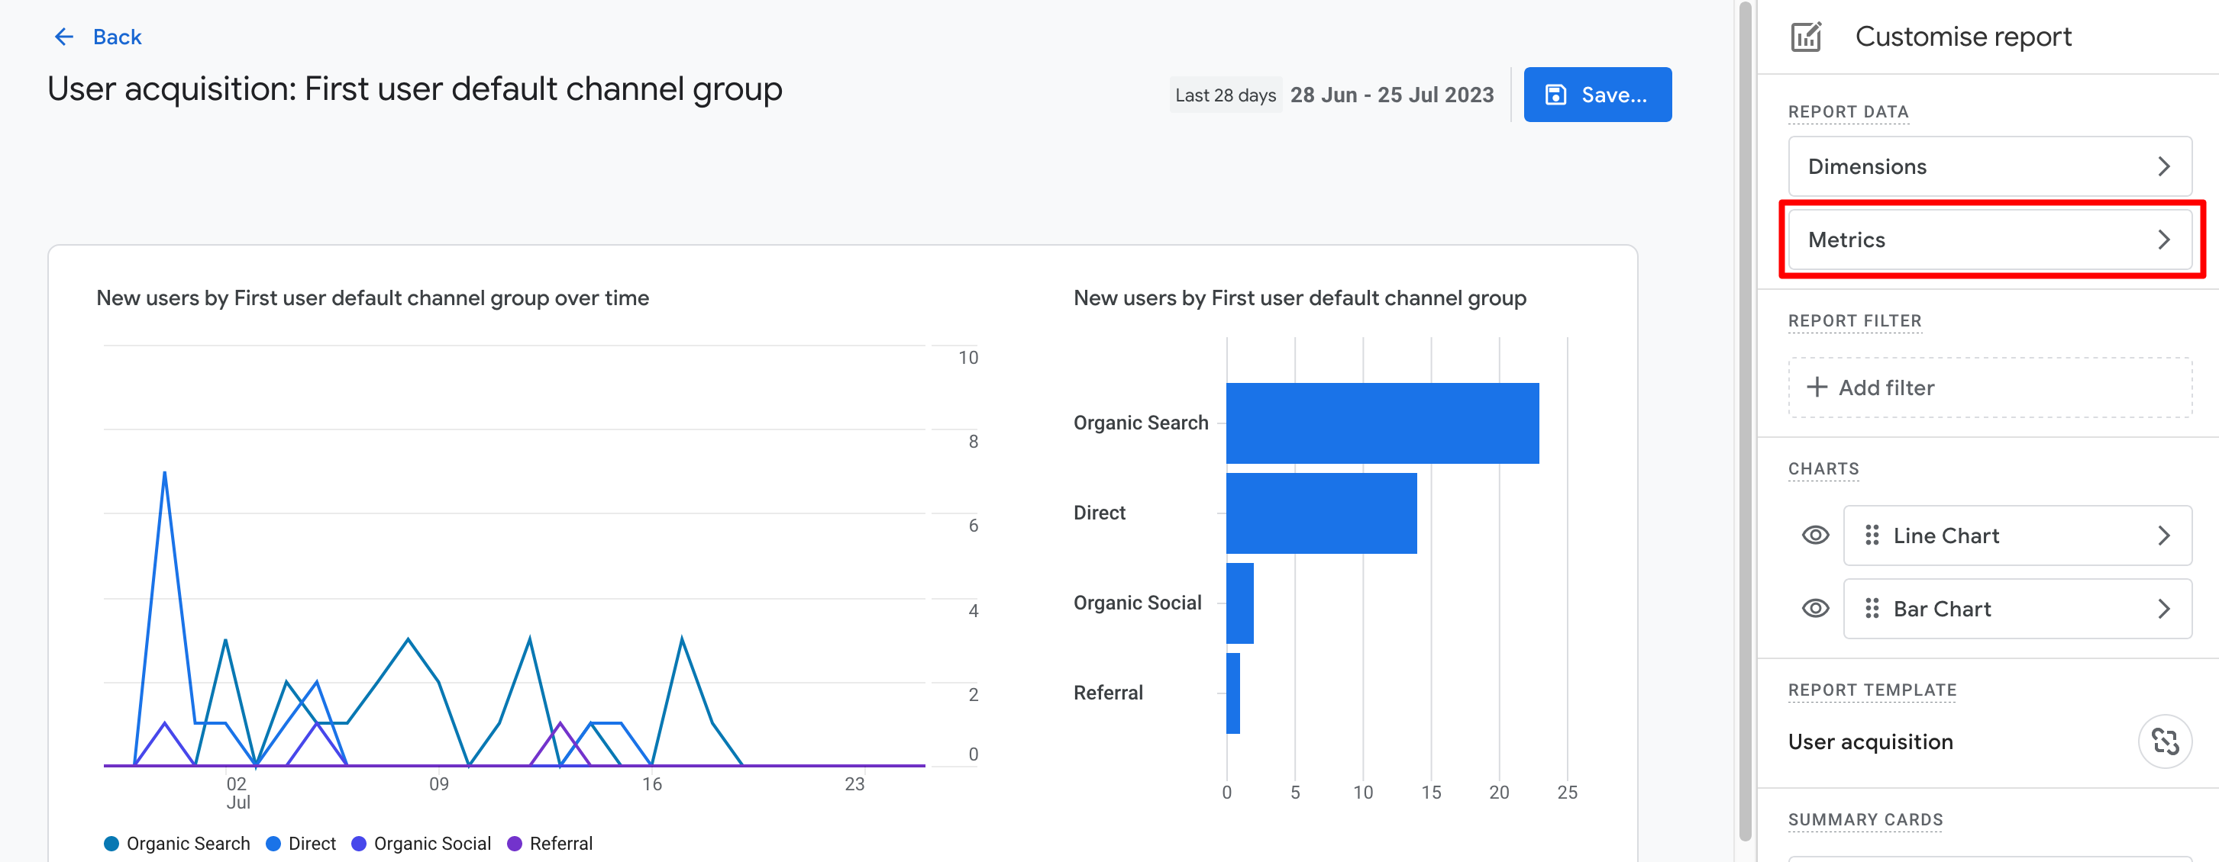
Task: Select the Customise report chart icon
Action: [1807, 36]
